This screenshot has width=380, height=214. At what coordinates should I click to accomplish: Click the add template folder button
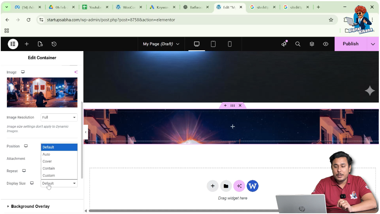click(226, 186)
